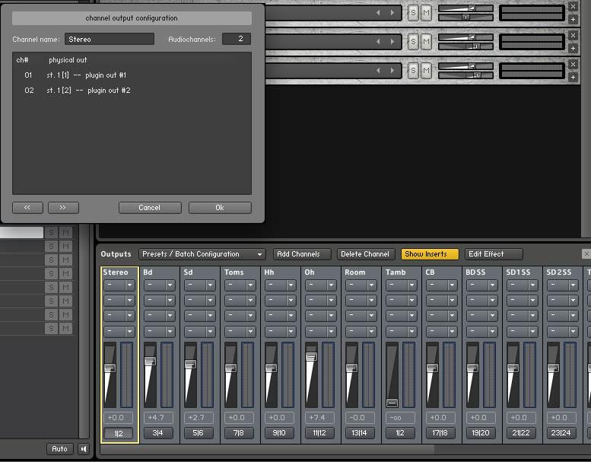Open third insert slot on Toms channel
This screenshot has width=591, height=462.
pyautogui.click(x=240, y=316)
